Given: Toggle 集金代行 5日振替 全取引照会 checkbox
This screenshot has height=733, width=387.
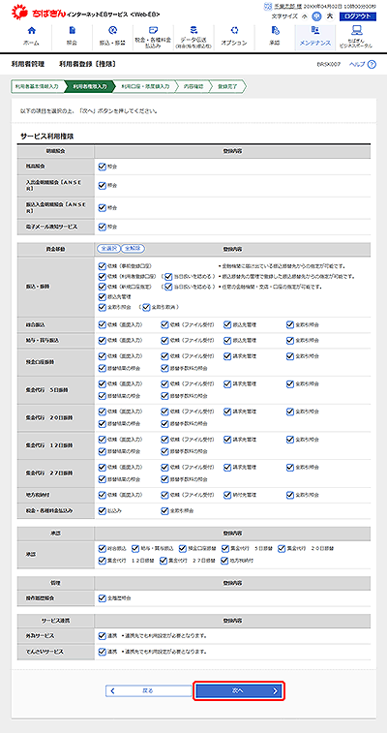Looking at the screenshot, I should pyautogui.click(x=290, y=383).
